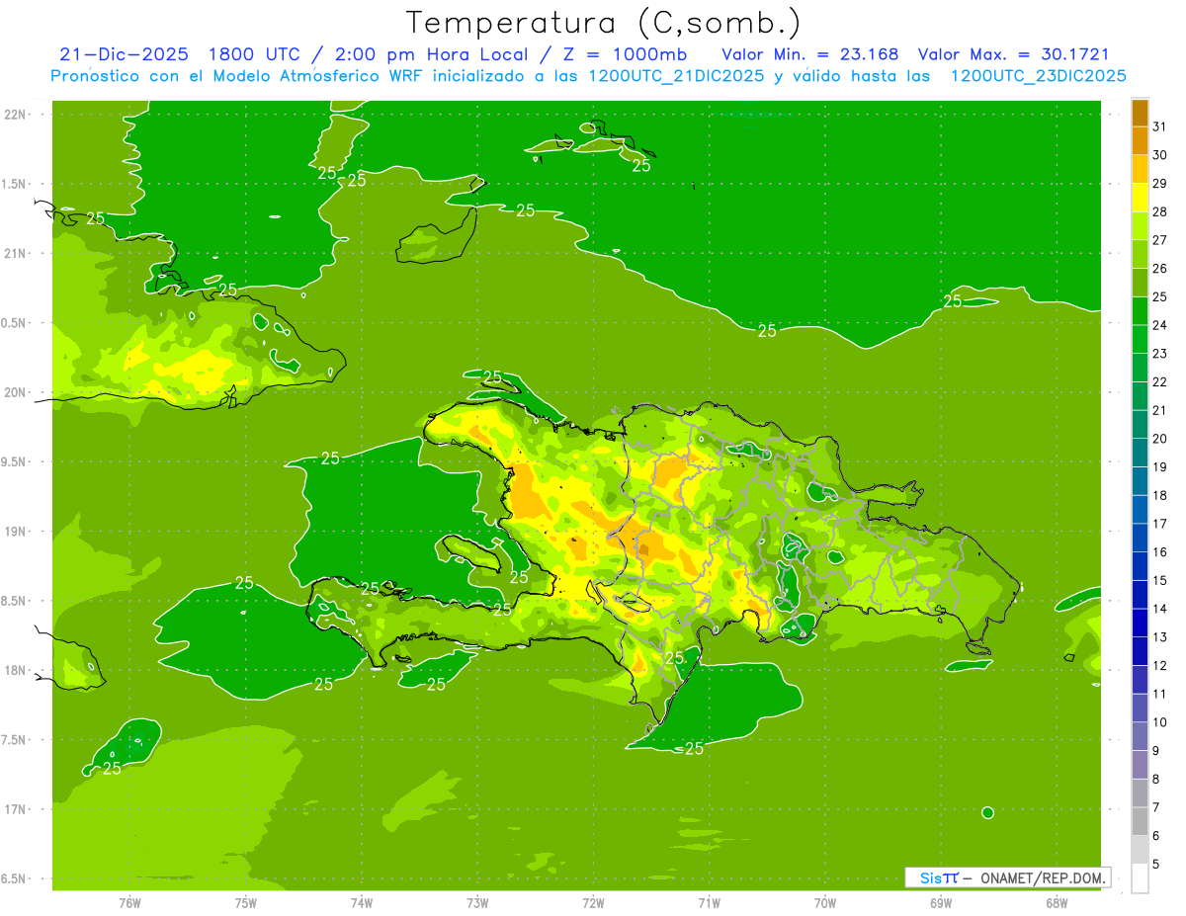The image size is (1186, 916).
Task: Click the 22N latitude axis label
Action: click(16, 114)
